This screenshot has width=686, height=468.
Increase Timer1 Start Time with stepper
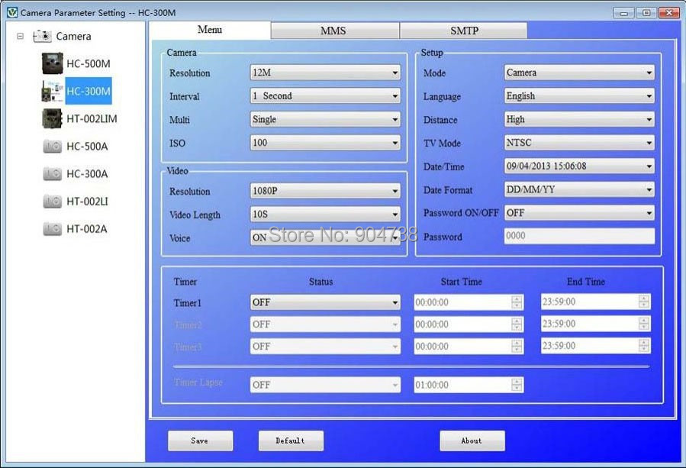click(x=517, y=299)
